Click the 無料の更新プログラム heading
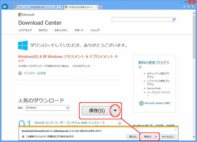The width and height of the screenshot is (197, 142). pyautogui.click(x=153, y=64)
